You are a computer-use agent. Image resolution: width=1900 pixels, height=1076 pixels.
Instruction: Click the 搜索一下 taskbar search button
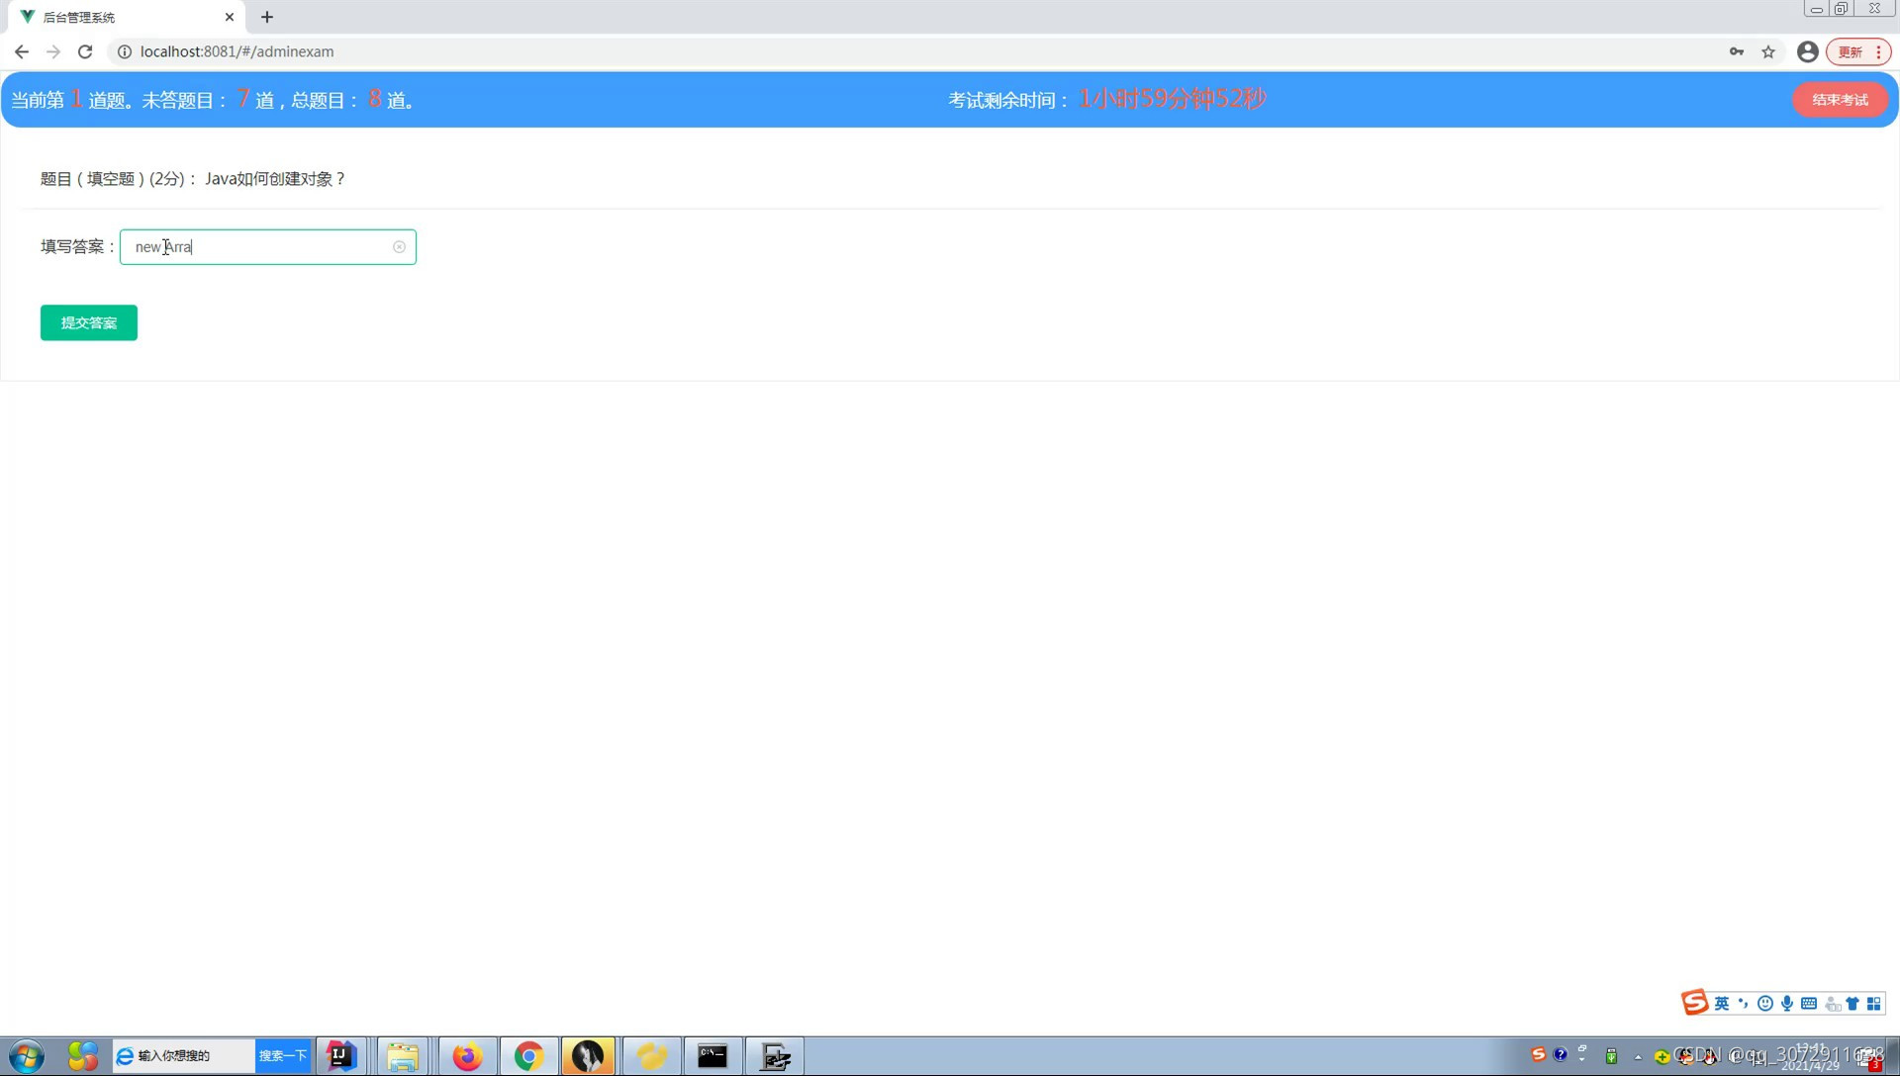(x=283, y=1055)
